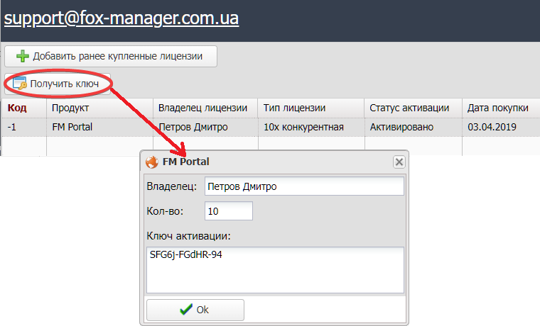The width and height of the screenshot is (540, 326).
Task: Click the FM Portal dialog globe icon
Action: click(x=152, y=162)
